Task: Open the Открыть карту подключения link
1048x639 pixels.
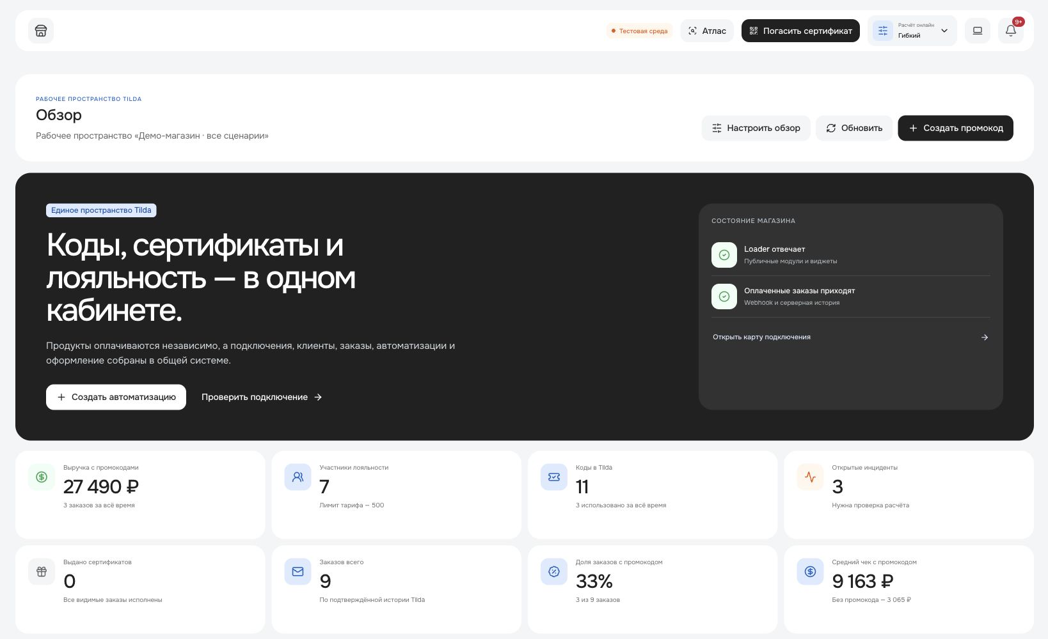Action: (x=851, y=337)
